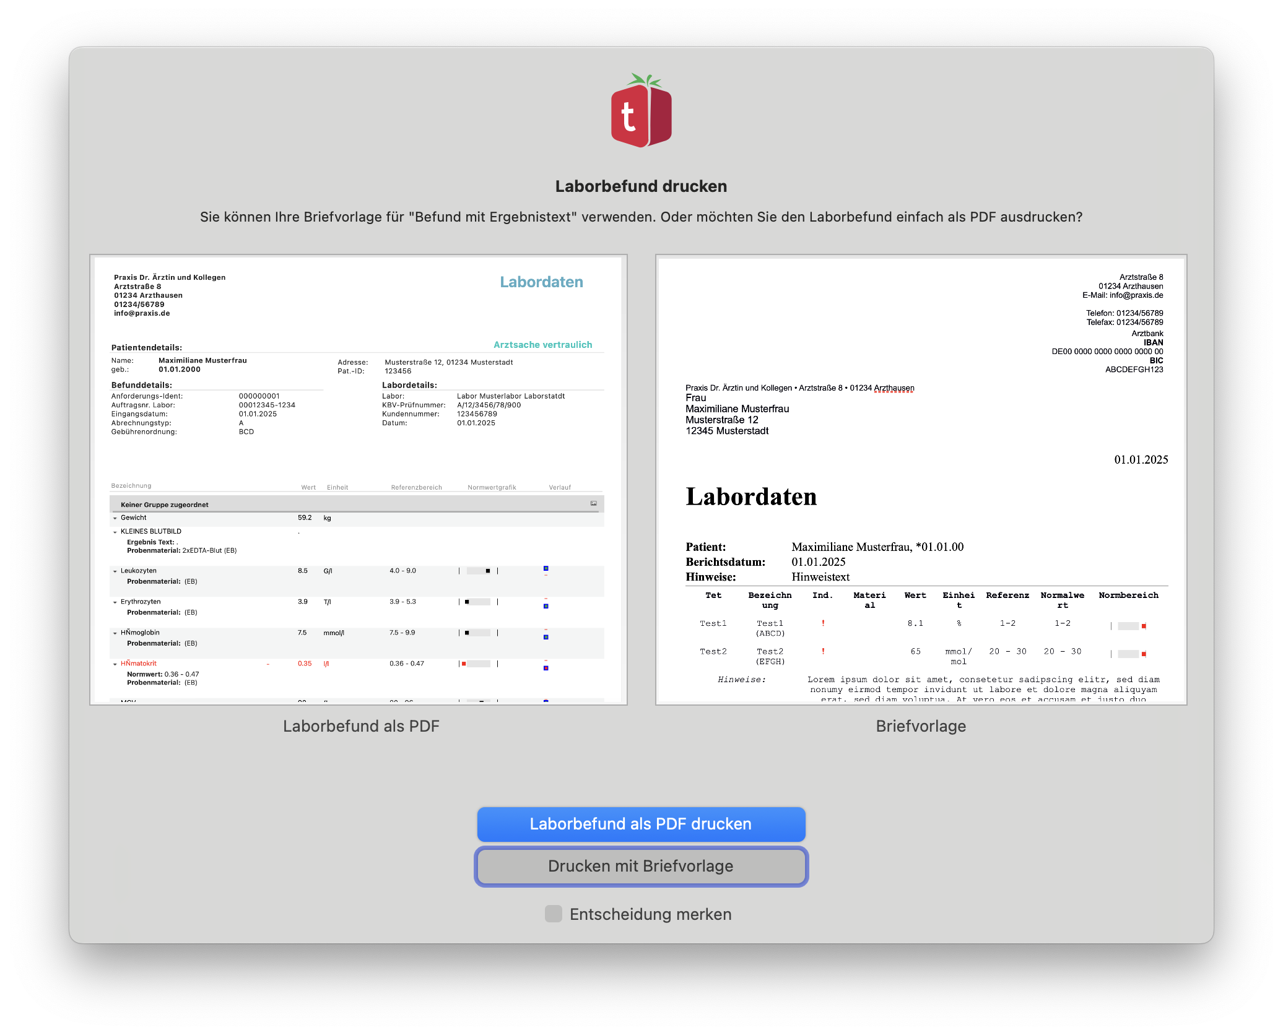Image resolution: width=1283 pixels, height=1035 pixels.
Task: Click Test1 Normbereich bar in Briefvorlage preview
Action: tap(1128, 626)
